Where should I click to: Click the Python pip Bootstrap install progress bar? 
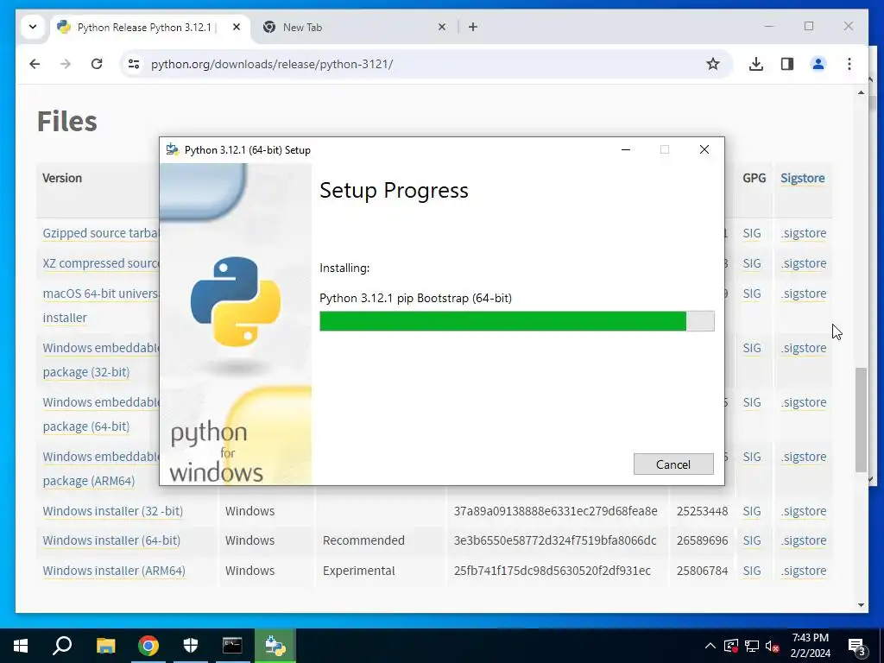click(516, 321)
